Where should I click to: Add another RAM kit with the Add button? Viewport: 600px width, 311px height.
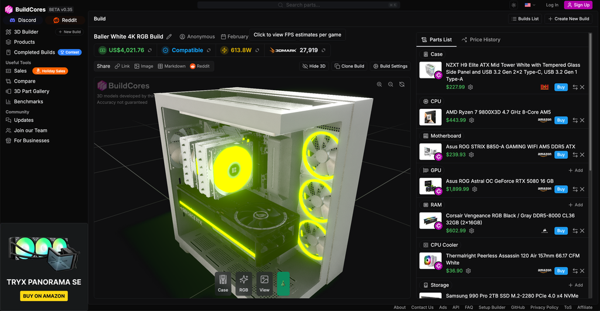[575, 205]
